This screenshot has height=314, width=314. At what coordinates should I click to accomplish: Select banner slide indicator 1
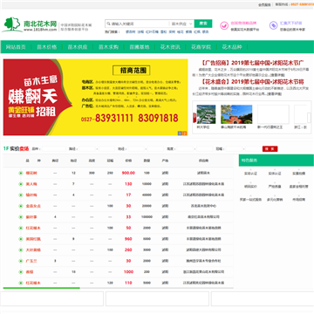point(180,133)
